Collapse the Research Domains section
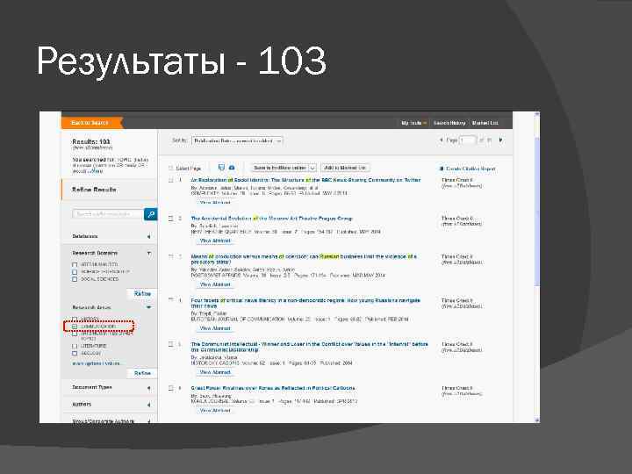The width and height of the screenshot is (632, 474). 148,254
